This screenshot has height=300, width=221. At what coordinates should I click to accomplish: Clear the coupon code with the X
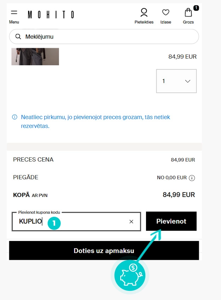click(x=131, y=221)
